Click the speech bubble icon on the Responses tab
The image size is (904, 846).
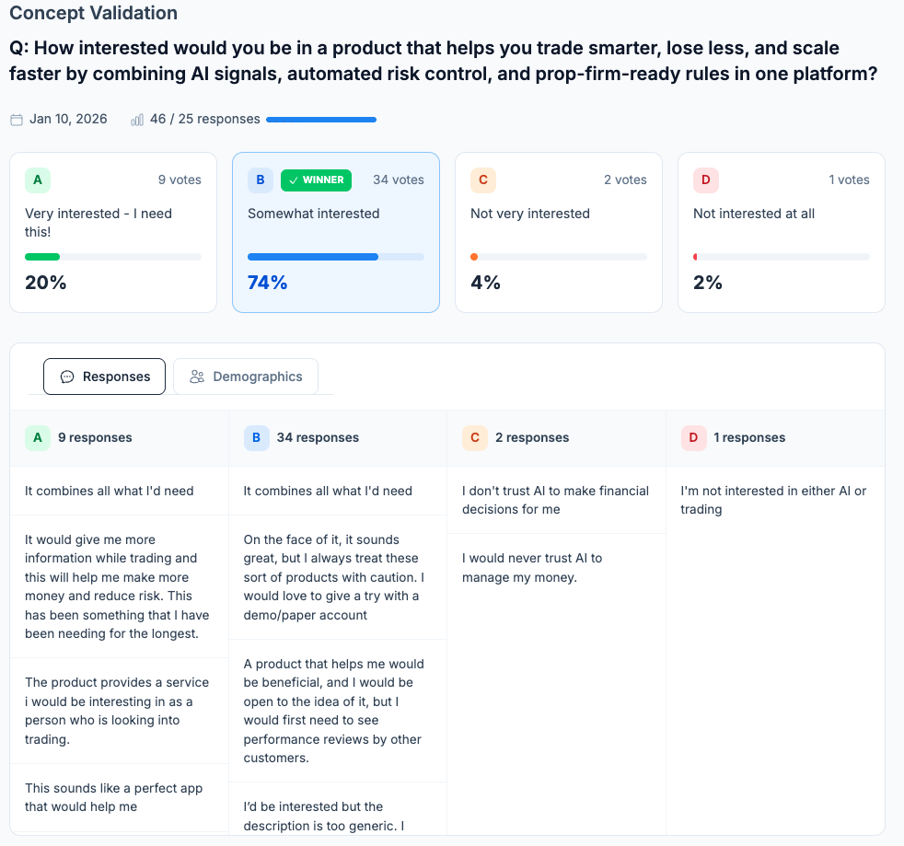(x=66, y=377)
